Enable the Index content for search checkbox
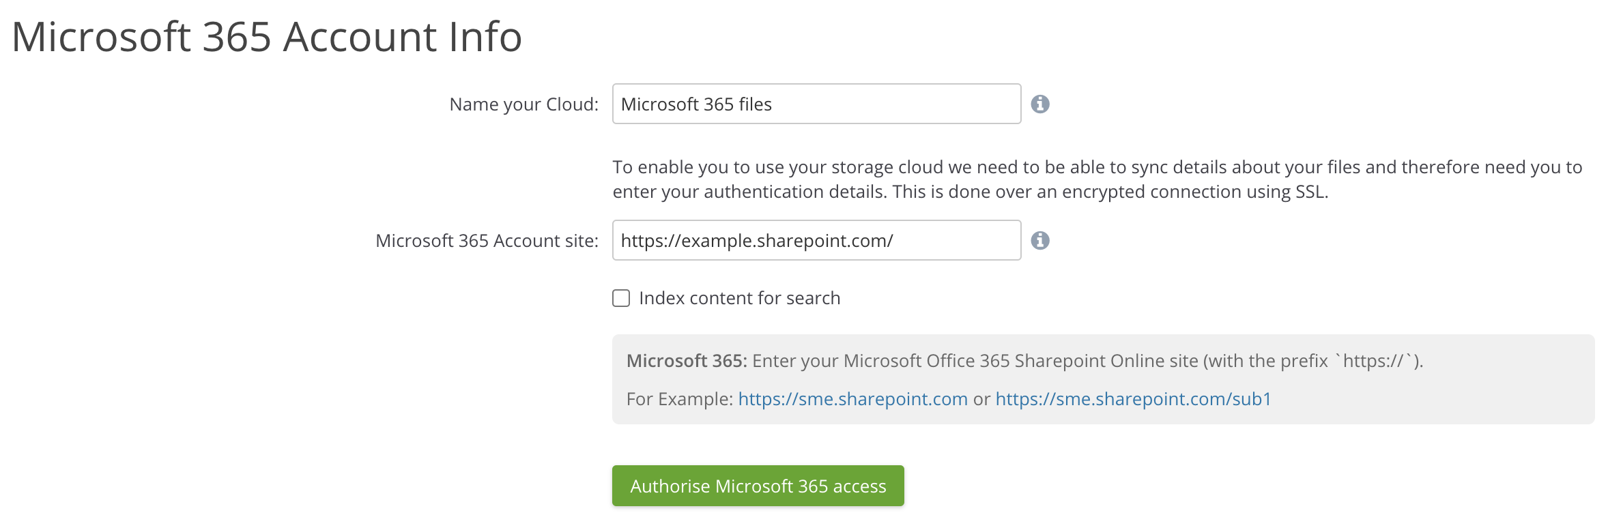The height and width of the screenshot is (528, 1608). coord(621,298)
